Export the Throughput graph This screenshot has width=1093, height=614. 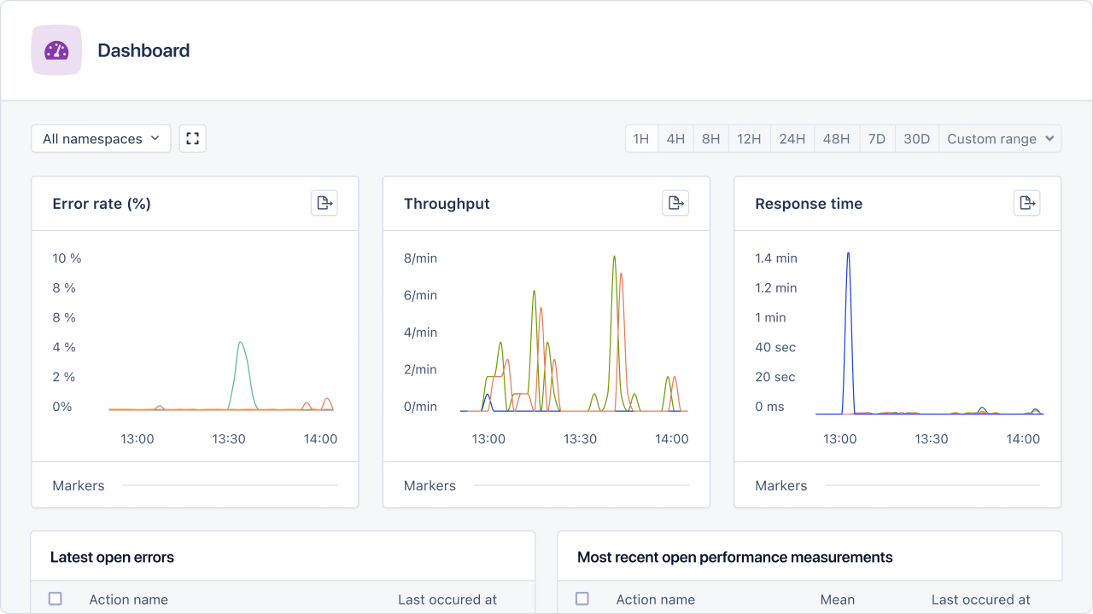point(675,203)
